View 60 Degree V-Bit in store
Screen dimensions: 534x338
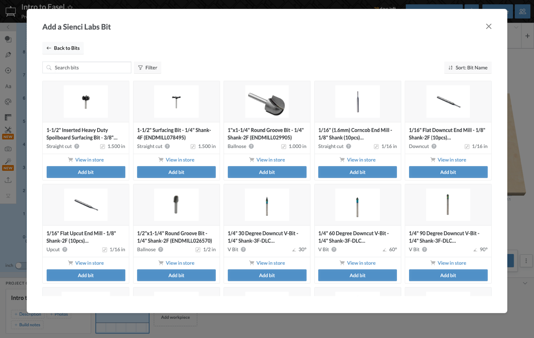[357, 263]
